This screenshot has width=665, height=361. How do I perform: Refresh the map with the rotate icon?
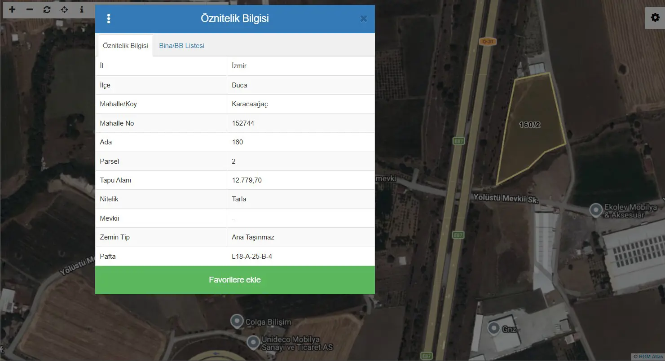tap(47, 9)
